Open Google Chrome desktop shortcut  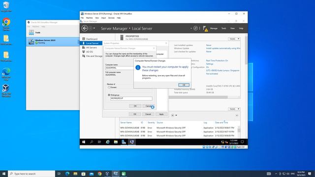click(x=6, y=24)
